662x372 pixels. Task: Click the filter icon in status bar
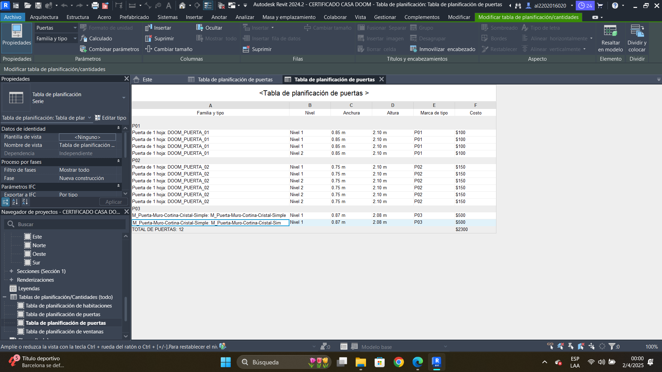click(x=612, y=346)
